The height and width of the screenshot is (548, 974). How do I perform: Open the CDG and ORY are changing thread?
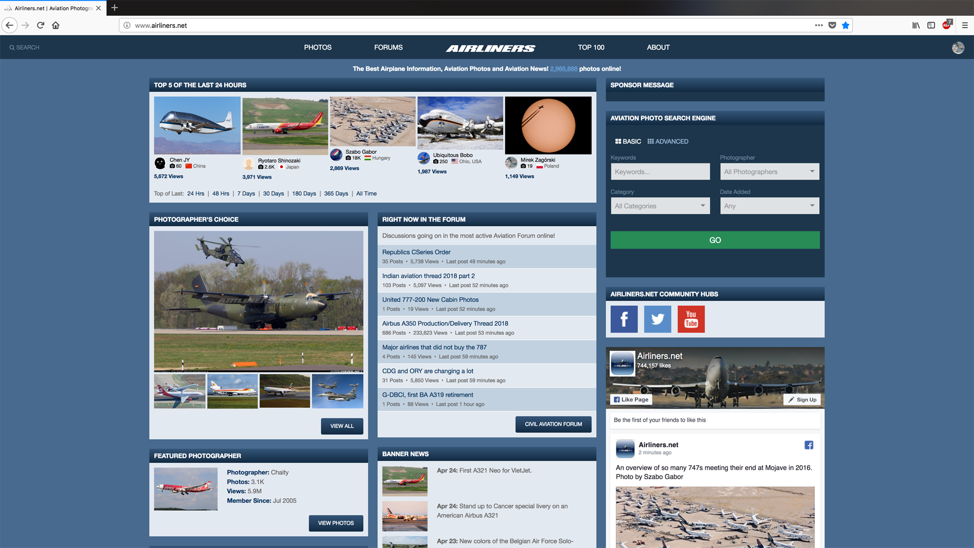click(x=427, y=371)
